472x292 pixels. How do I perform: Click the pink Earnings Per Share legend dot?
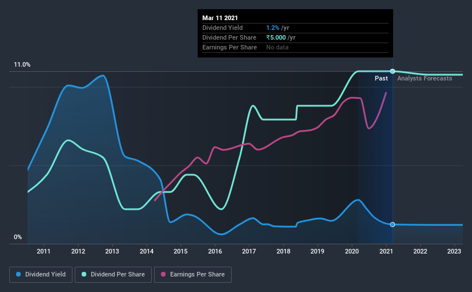(163, 274)
